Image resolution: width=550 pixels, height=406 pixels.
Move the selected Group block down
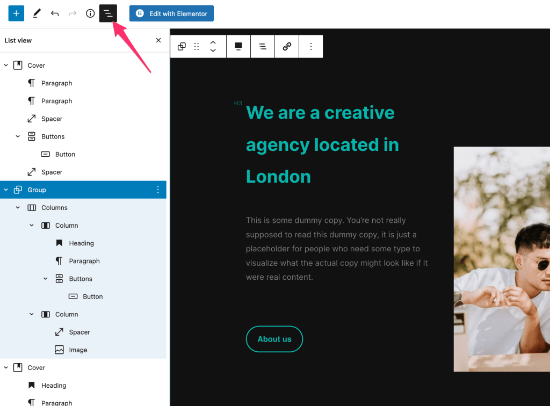[x=213, y=50]
